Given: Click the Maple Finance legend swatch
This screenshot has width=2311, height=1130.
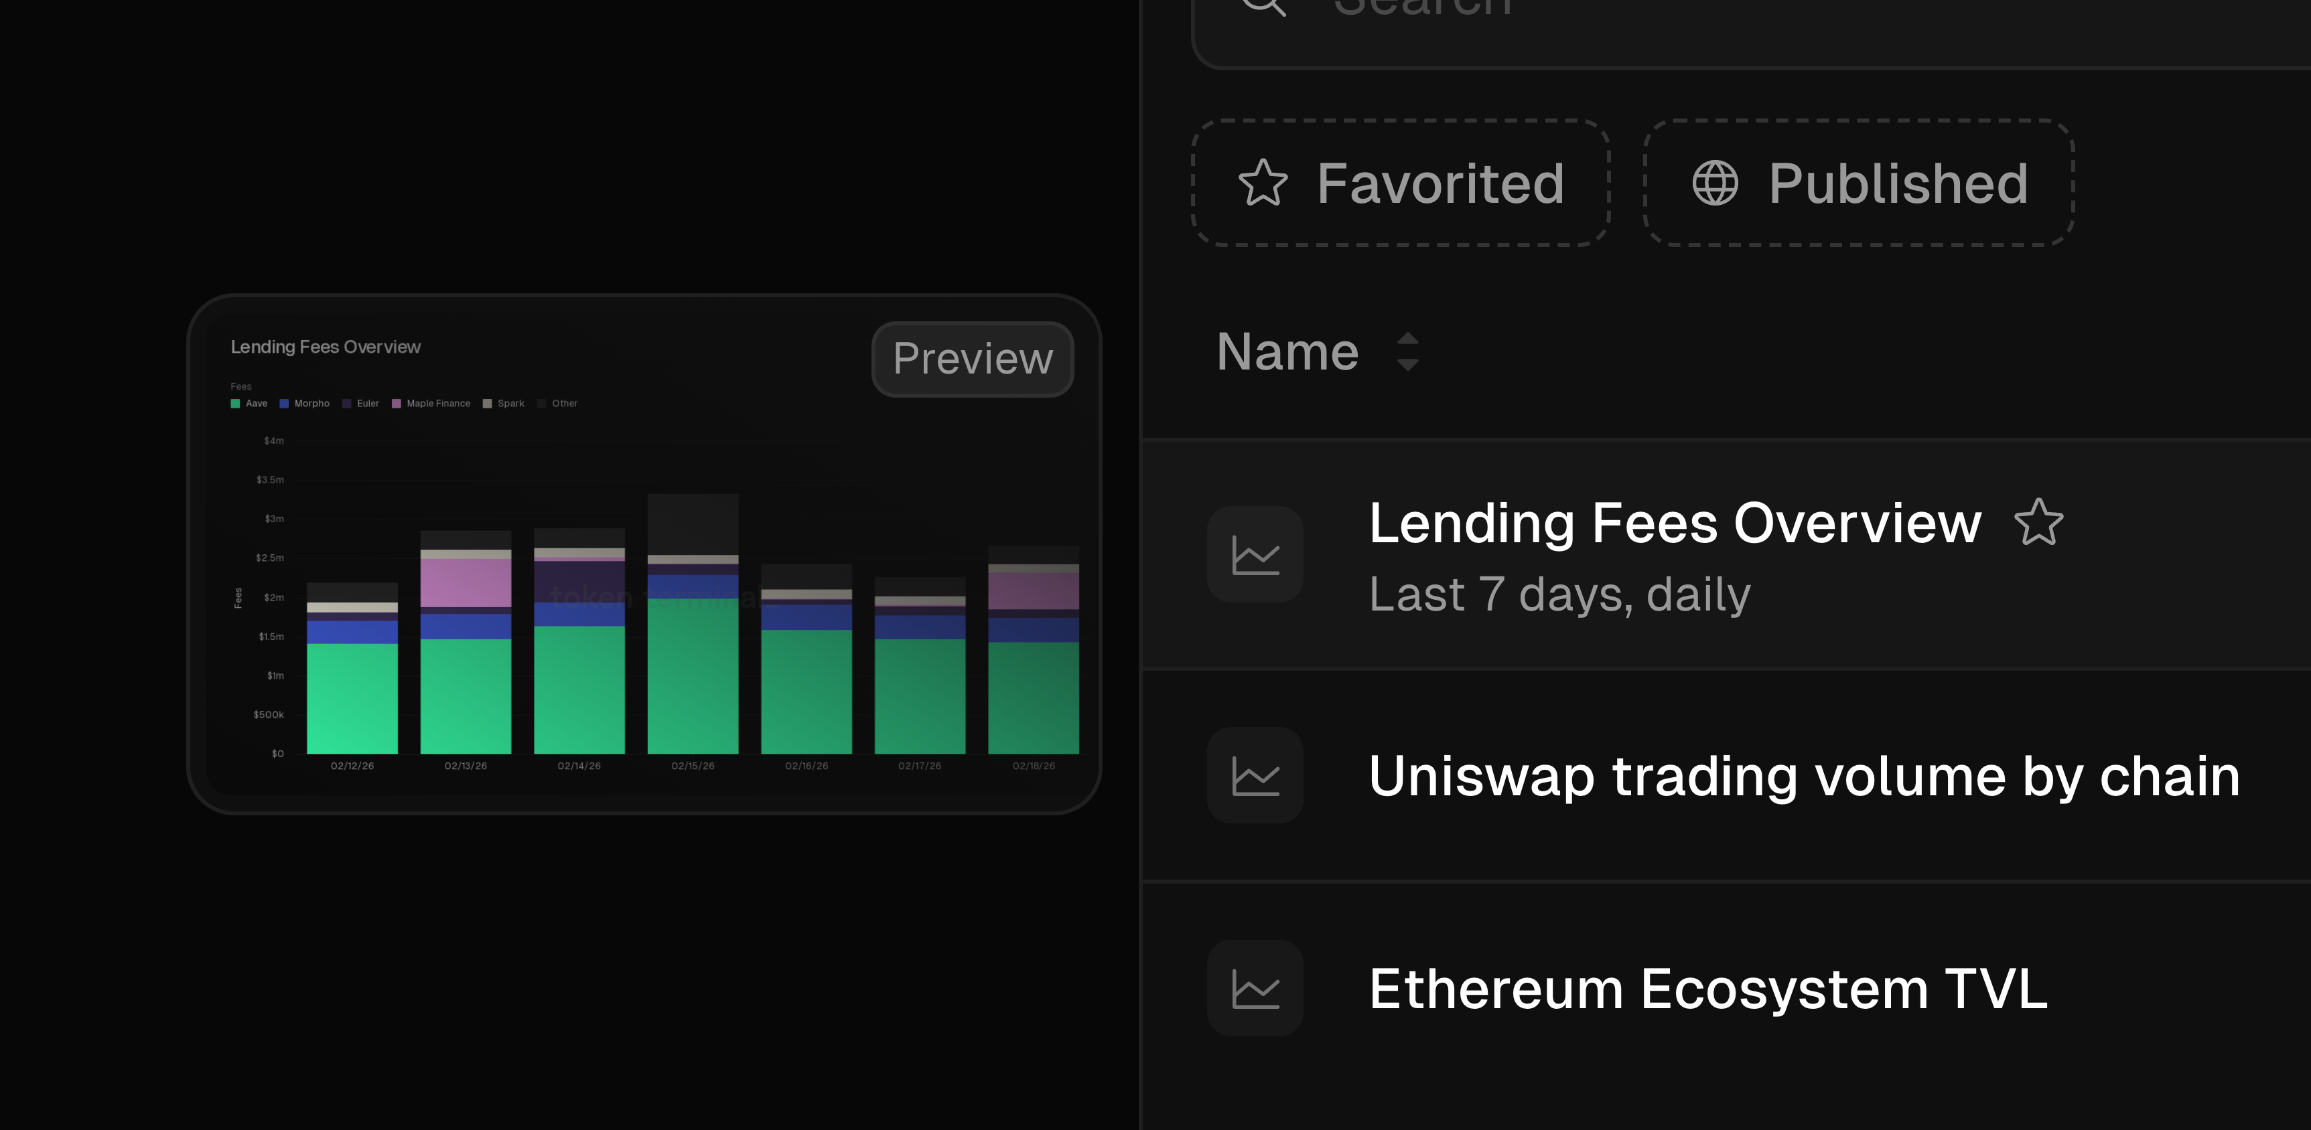Looking at the screenshot, I should [x=396, y=404].
